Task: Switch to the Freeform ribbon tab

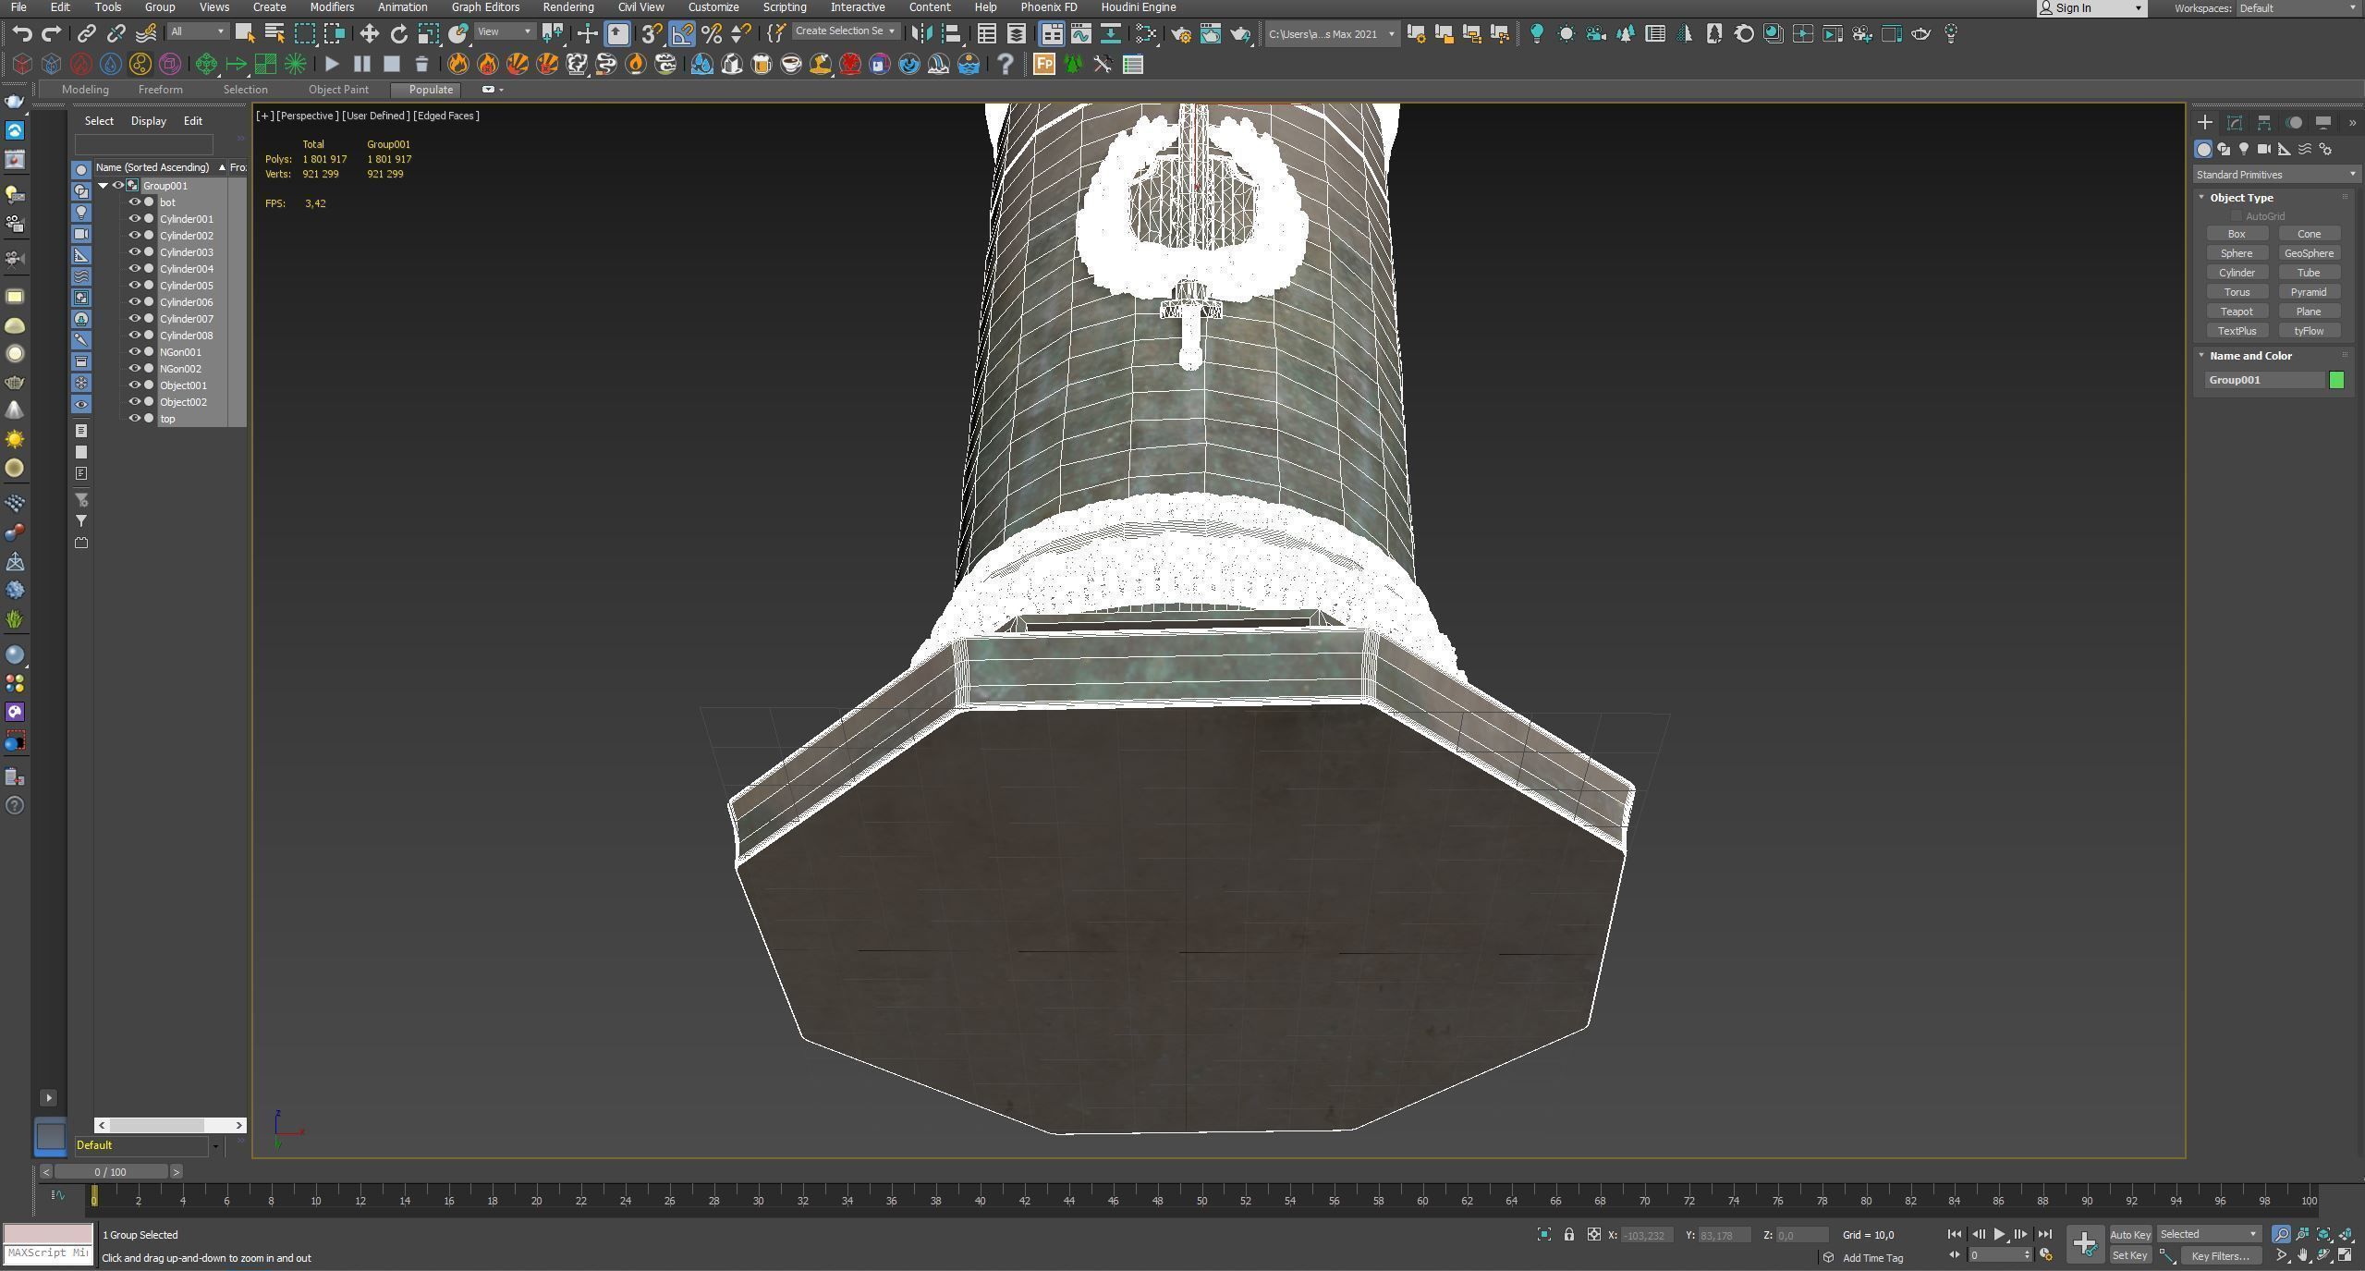Action: pyautogui.click(x=160, y=90)
